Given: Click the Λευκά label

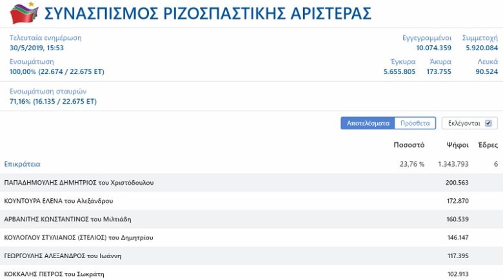Looking at the screenshot, I should 488,62.
